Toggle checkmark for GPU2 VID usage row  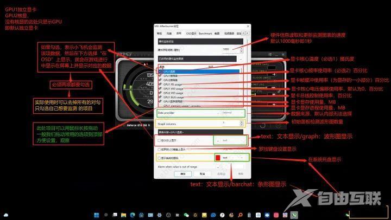coord(160,93)
